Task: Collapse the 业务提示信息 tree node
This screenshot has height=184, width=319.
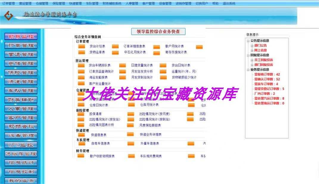Action: pos(248,70)
